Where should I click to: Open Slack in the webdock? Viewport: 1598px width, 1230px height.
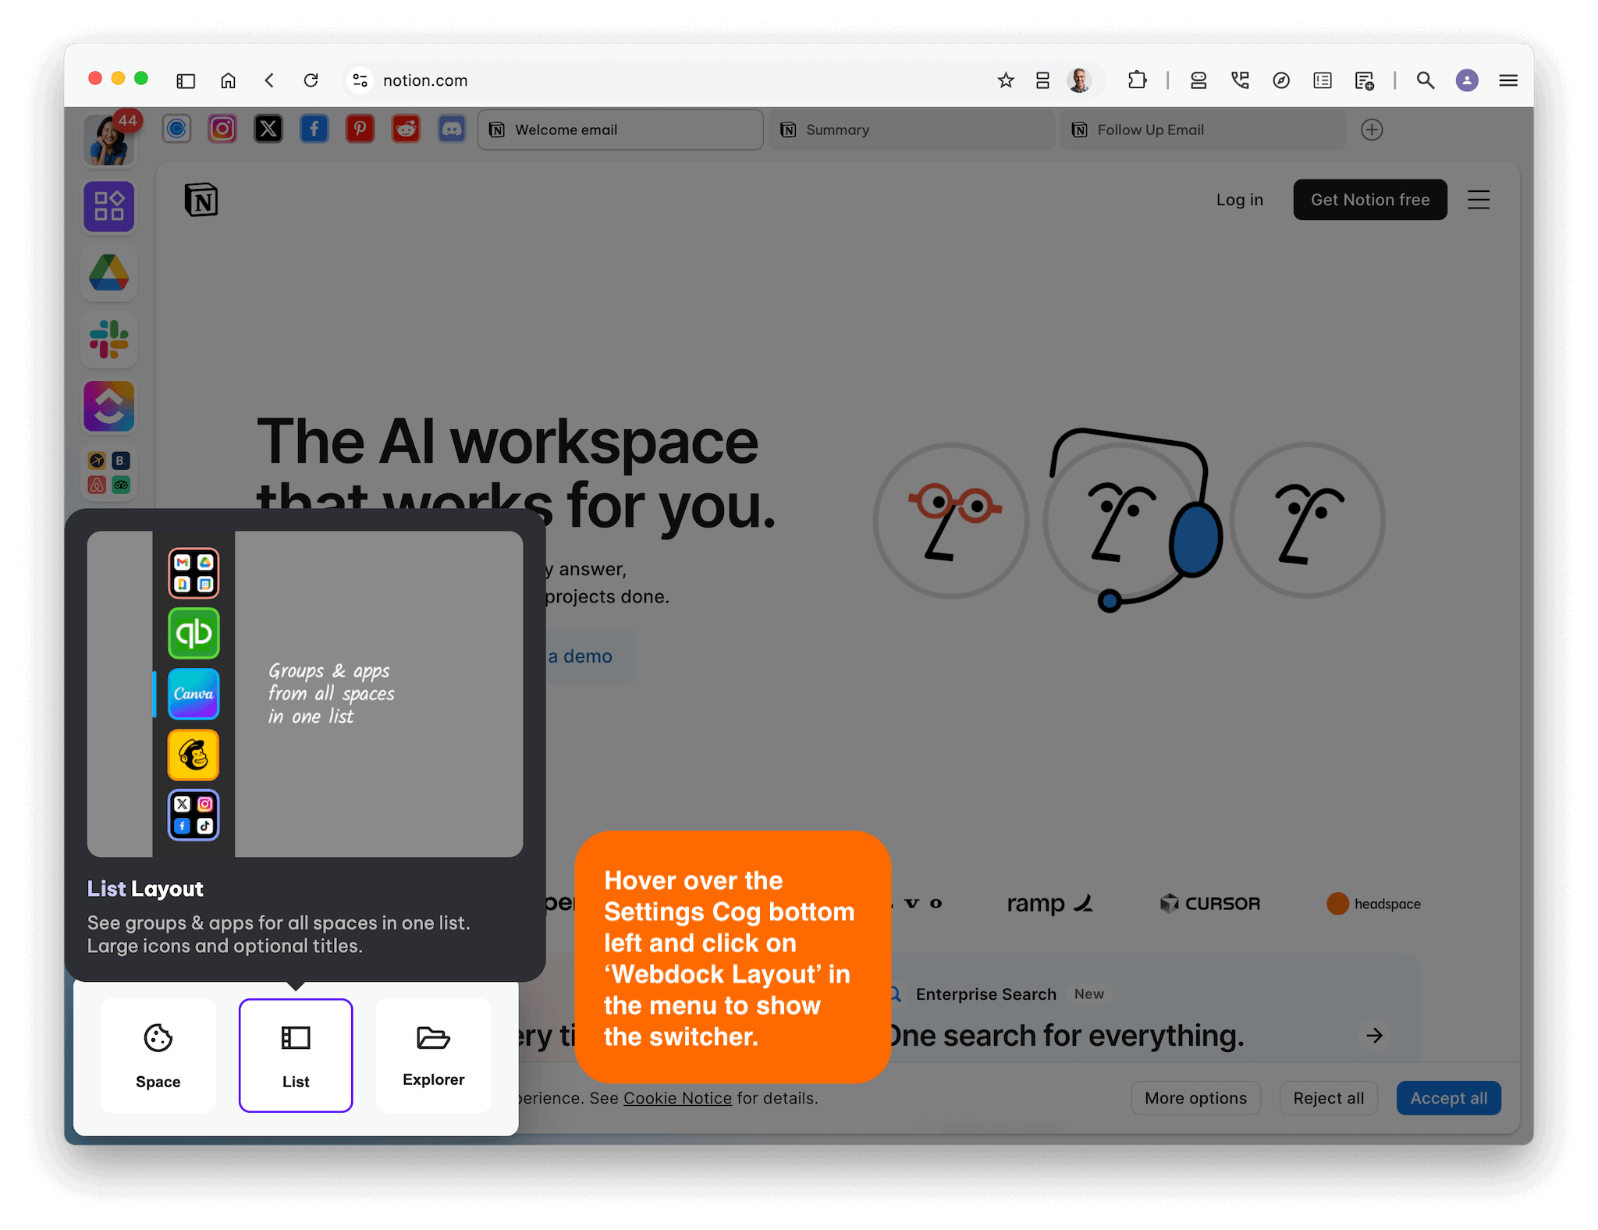tap(109, 339)
